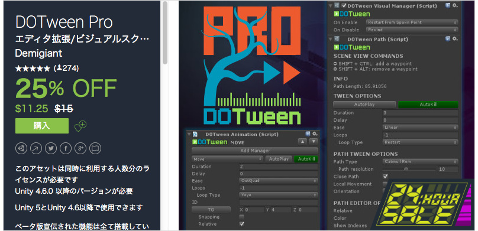Click DOTween logo next to MOVE label
478x231 pixels.
210,142
